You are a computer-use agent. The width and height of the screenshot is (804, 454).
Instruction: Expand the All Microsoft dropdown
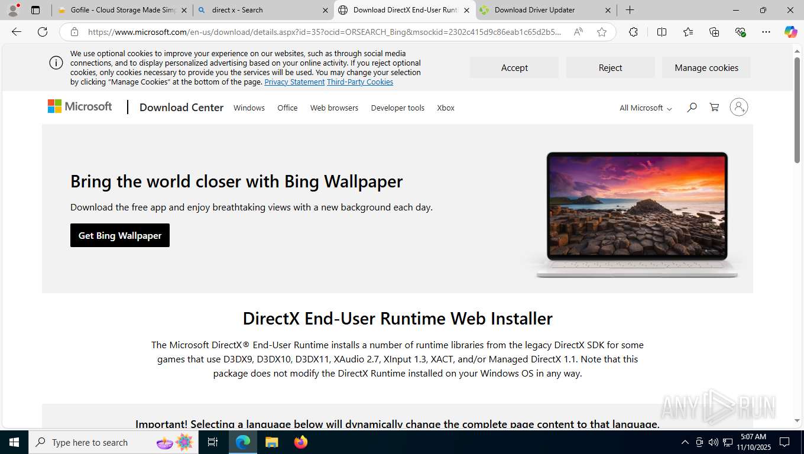646,108
